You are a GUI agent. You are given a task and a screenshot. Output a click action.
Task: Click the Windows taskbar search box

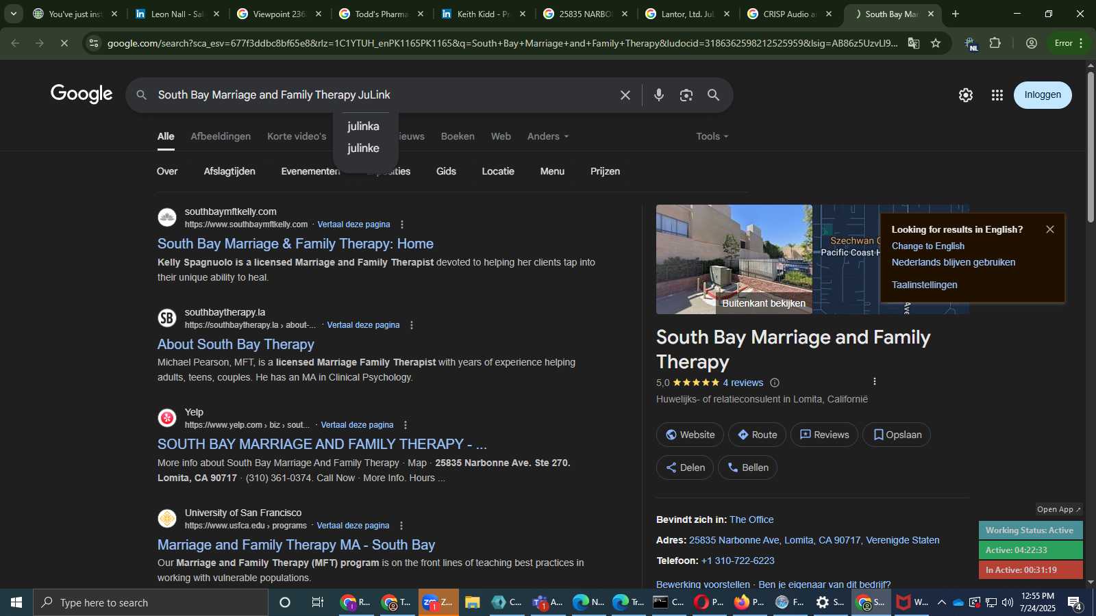pos(151,602)
